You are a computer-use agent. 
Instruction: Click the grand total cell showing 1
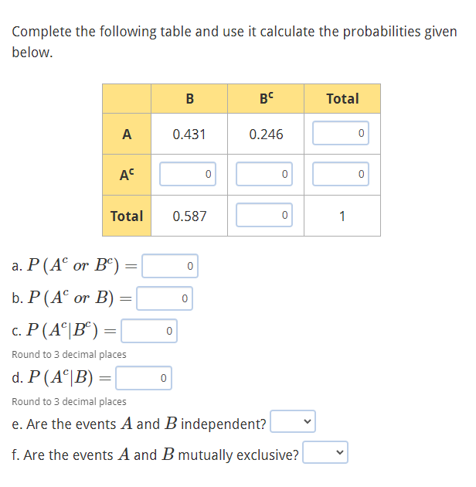pyautogui.click(x=342, y=216)
